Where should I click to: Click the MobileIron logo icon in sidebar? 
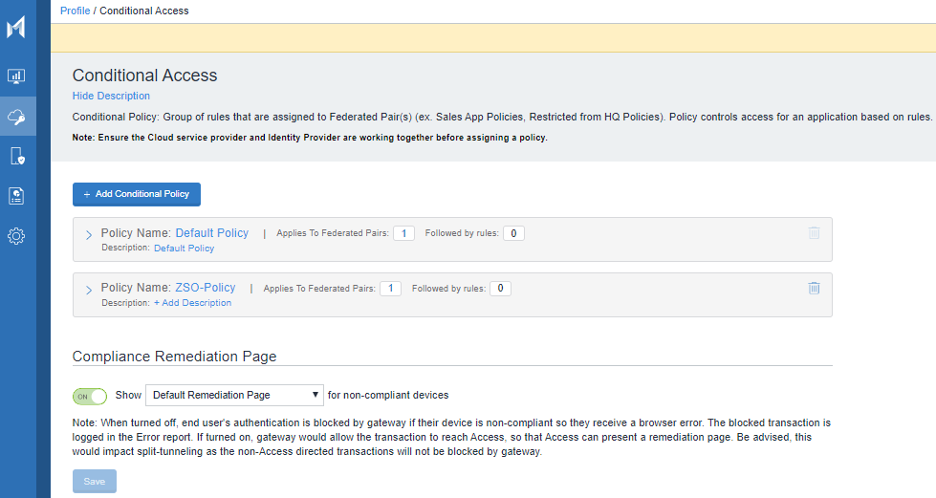coord(16,28)
